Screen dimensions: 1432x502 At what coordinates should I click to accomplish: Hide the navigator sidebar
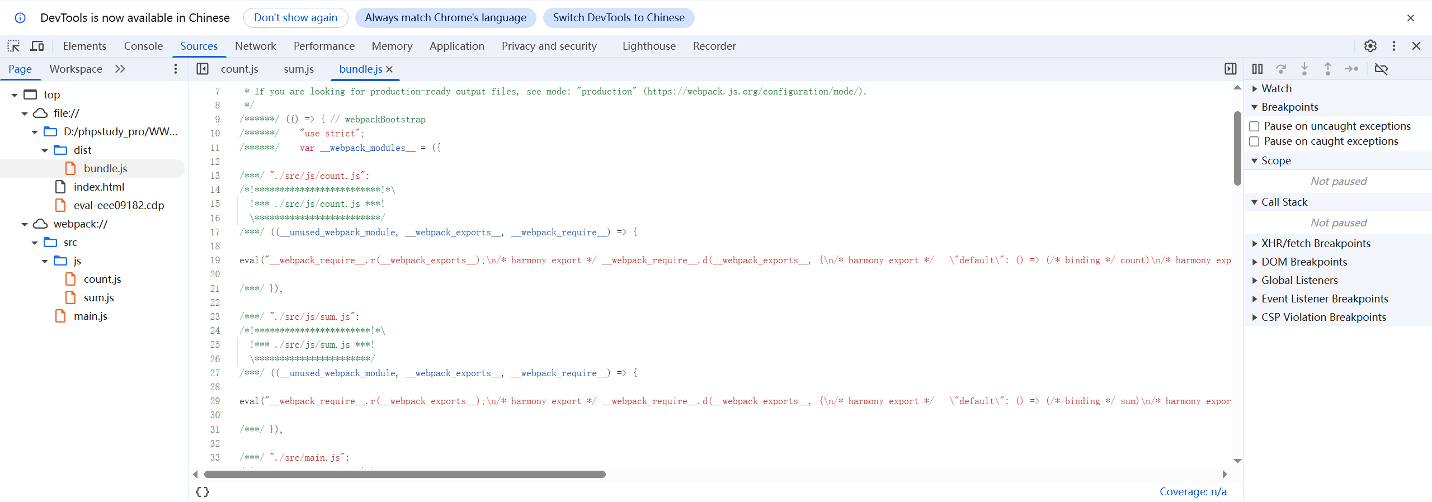click(x=202, y=69)
